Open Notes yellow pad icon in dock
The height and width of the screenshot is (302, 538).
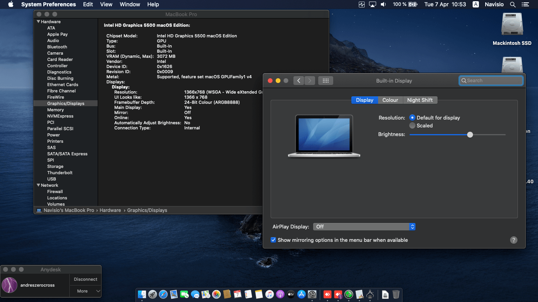point(259,294)
